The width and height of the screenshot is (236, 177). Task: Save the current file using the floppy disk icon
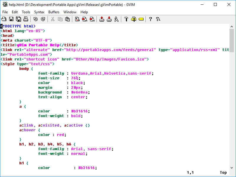[11, 19]
